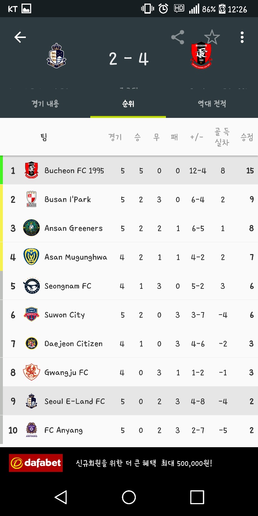Tap the share icon

(x=177, y=37)
